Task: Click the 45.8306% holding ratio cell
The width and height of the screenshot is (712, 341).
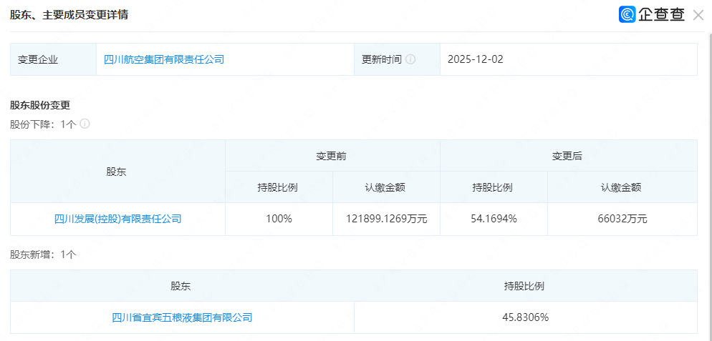Action: pos(525,317)
